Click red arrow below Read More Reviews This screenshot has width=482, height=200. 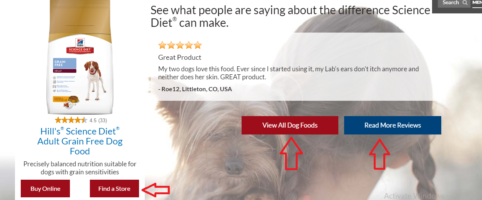(x=379, y=154)
